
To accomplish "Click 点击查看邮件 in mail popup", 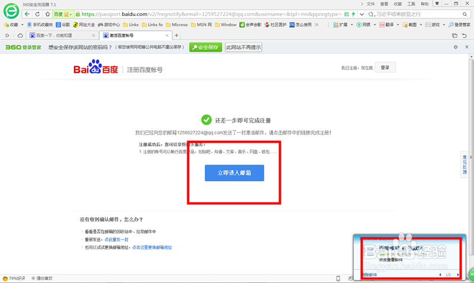I will (x=390, y=260).
